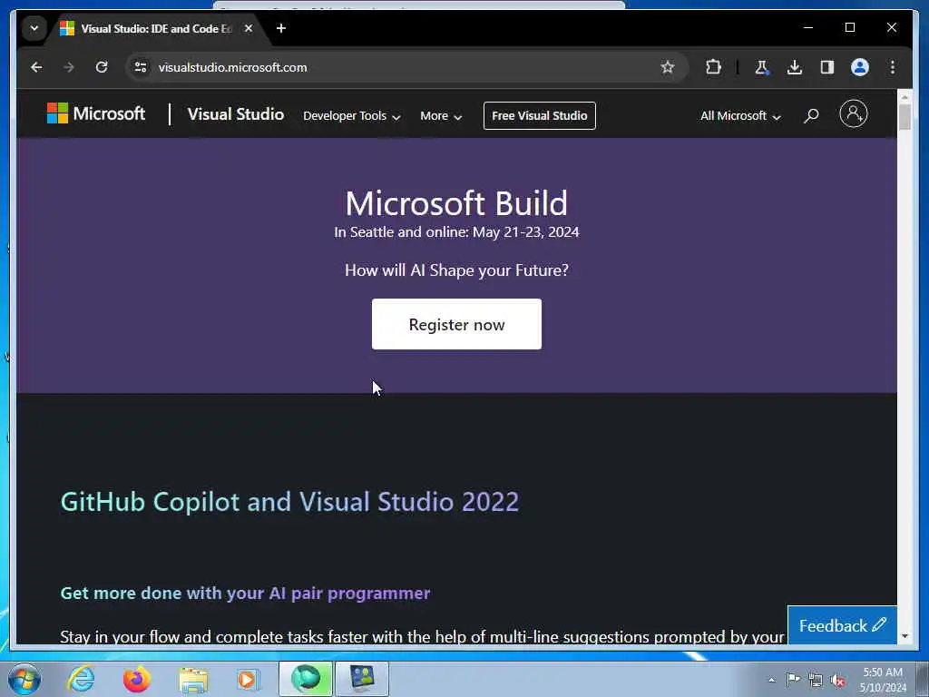Launch Firefox from the taskbar

pyautogui.click(x=137, y=679)
